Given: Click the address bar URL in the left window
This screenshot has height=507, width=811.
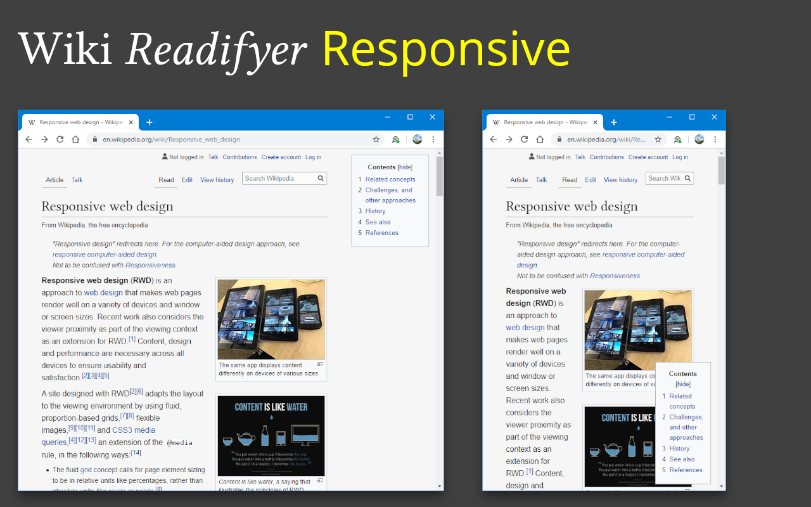Looking at the screenshot, I should coord(172,139).
